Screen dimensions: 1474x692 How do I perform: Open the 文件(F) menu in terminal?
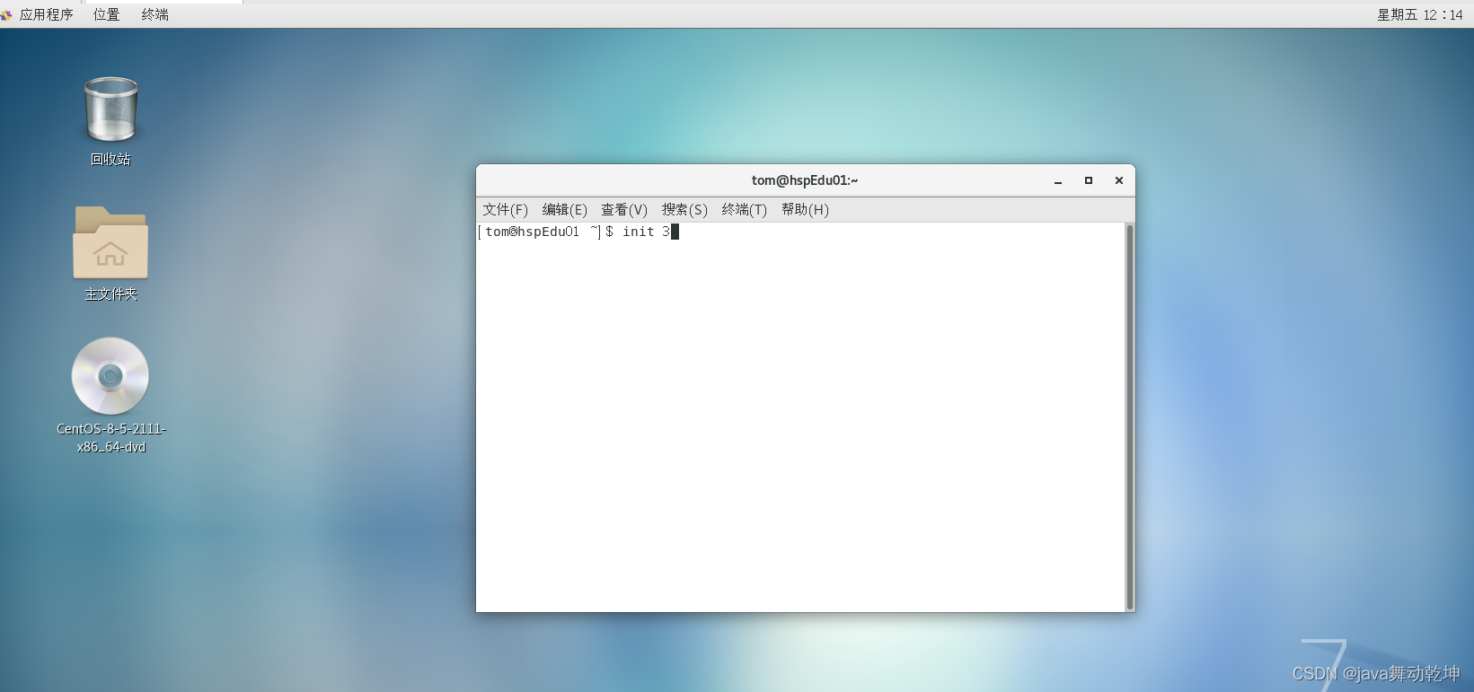(506, 209)
